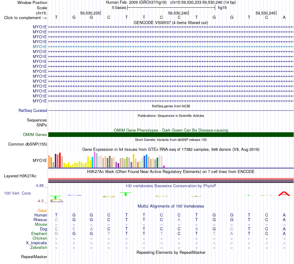Click the RefSeq Curated track label

(x=33, y=111)
